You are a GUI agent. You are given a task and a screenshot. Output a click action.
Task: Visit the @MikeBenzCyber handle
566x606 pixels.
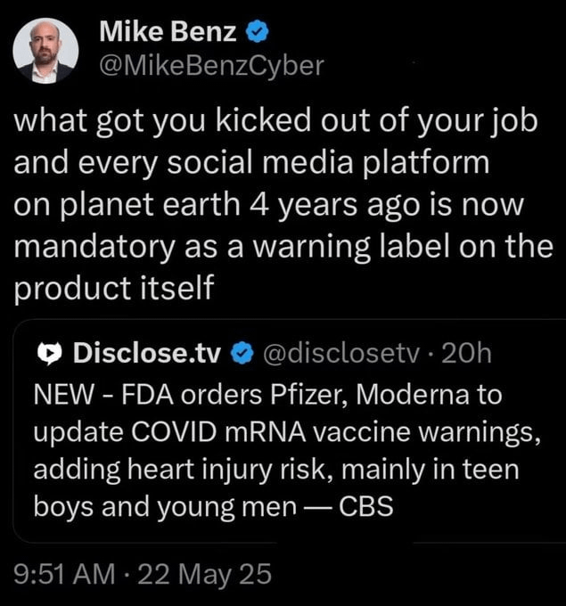pyautogui.click(x=211, y=67)
